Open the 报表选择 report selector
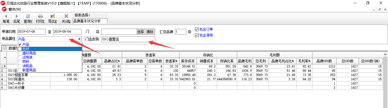 90,21
